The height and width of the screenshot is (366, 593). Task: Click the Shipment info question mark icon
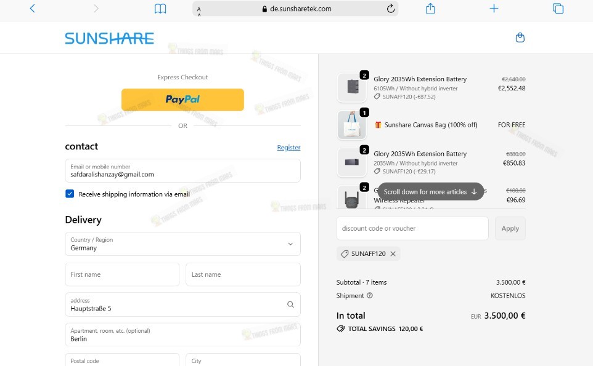[x=370, y=295]
